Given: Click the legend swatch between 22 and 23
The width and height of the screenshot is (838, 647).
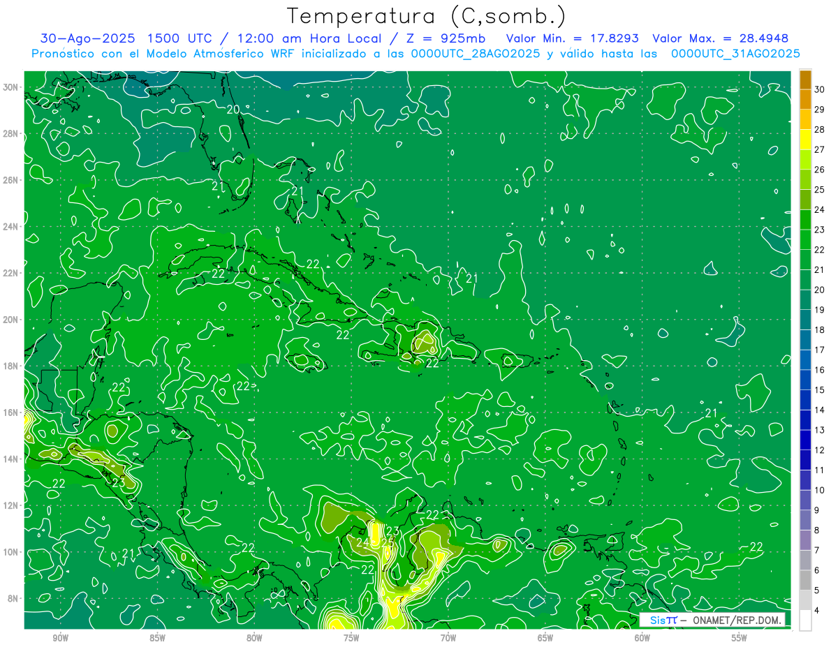Looking at the screenshot, I should (805, 239).
